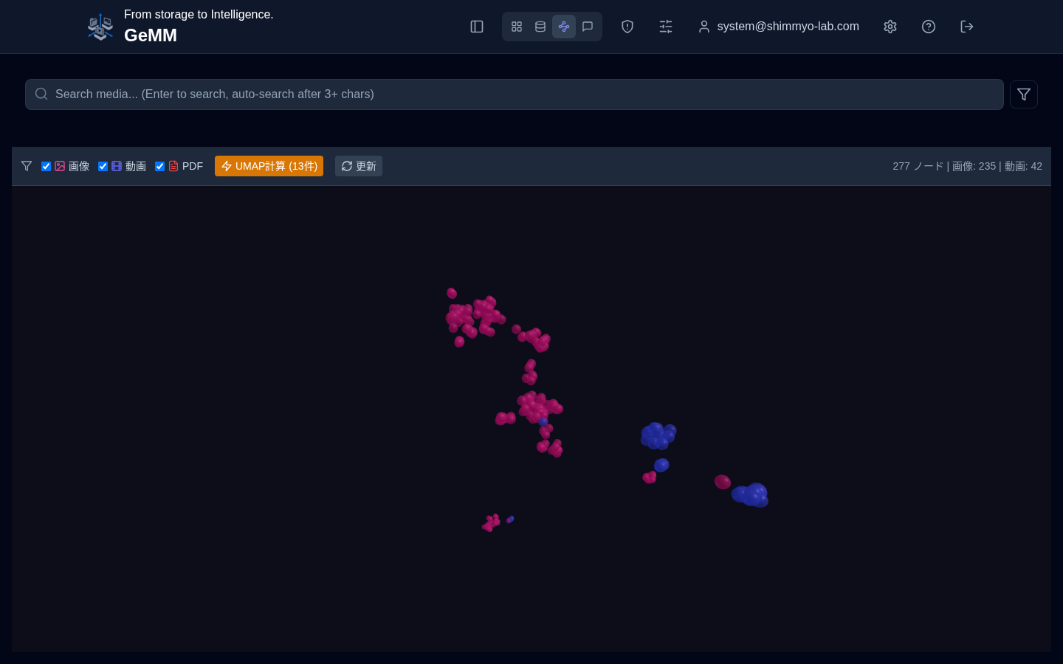Click the GeMM logo in header

pos(100,27)
